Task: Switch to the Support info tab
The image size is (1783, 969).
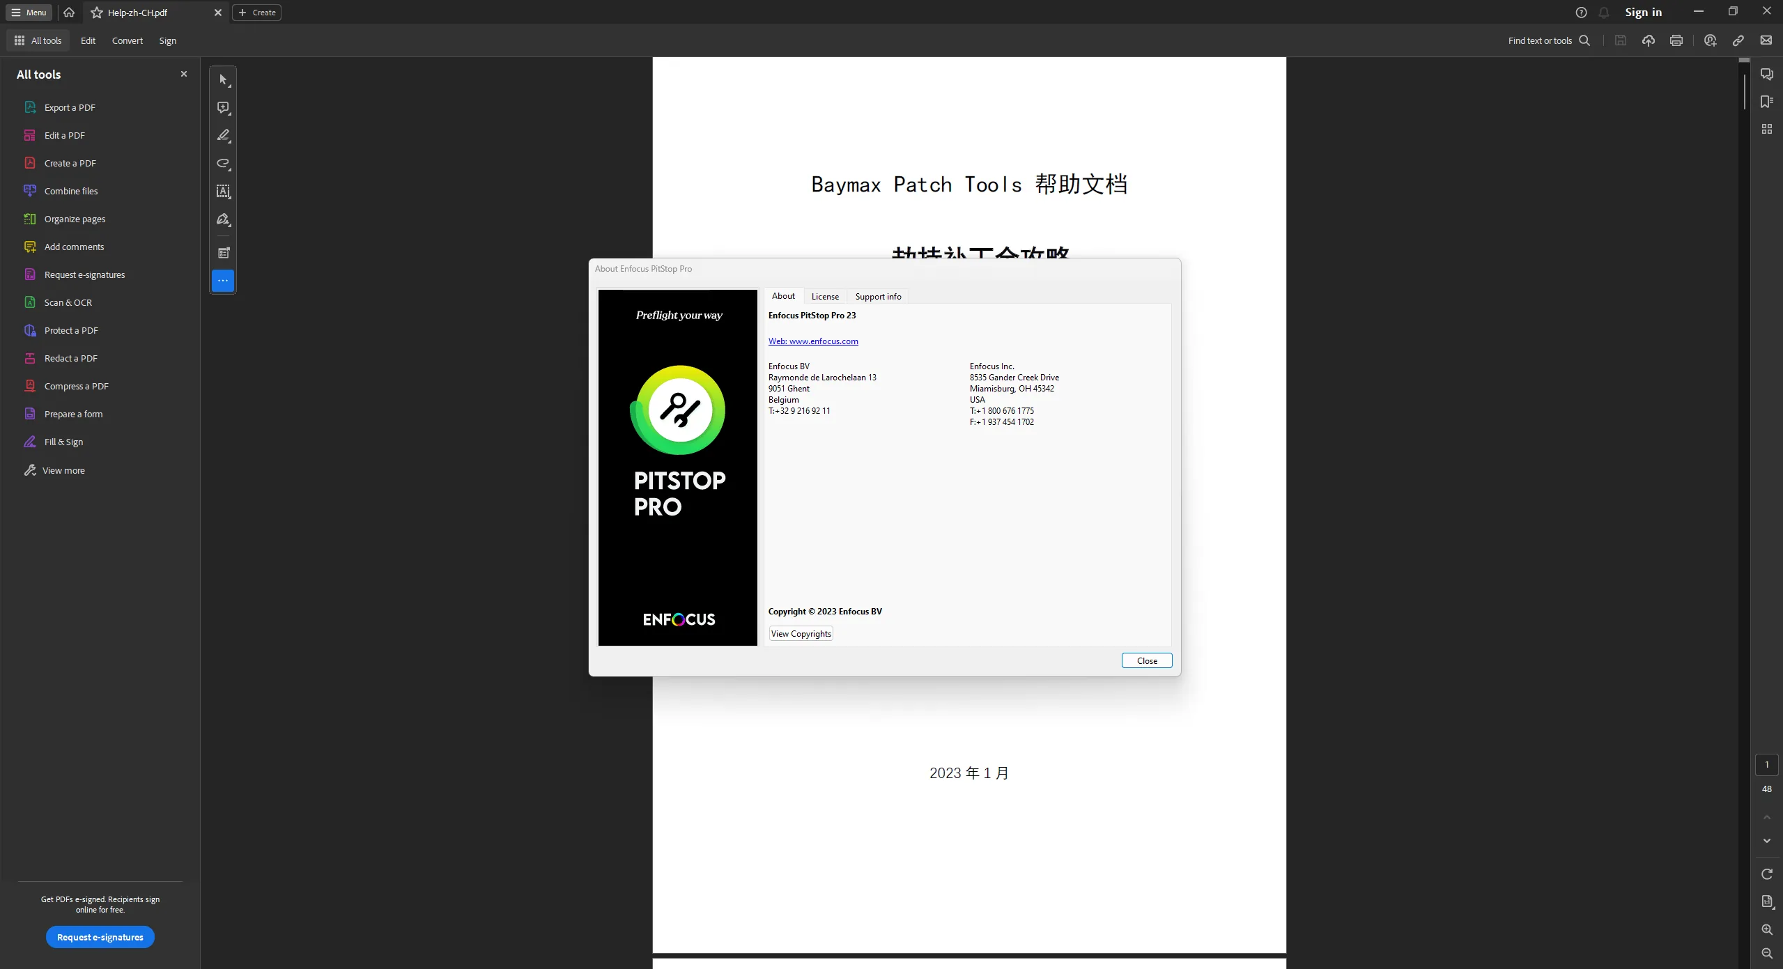Action: pyautogui.click(x=878, y=296)
